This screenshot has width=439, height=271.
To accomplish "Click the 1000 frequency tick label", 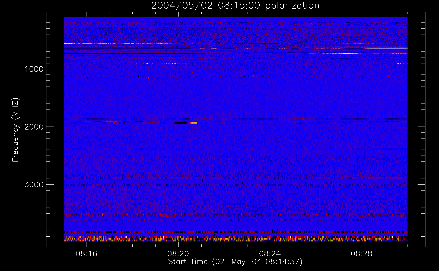I will coord(34,69).
